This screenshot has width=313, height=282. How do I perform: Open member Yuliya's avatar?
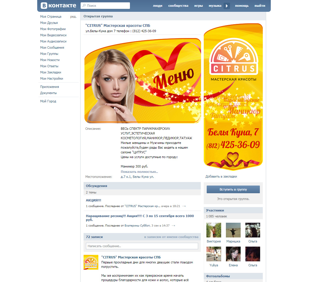click(214, 254)
